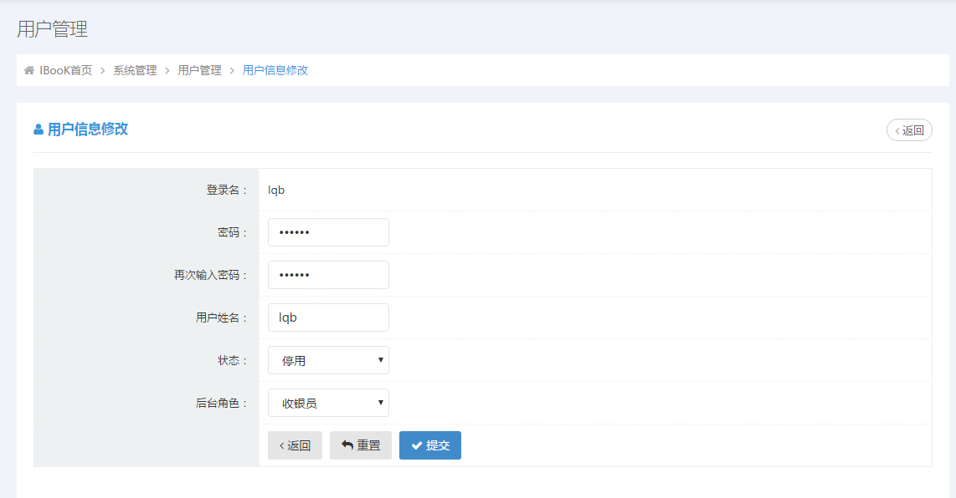Image resolution: width=956 pixels, height=498 pixels.
Task: Click the home icon in the breadcrumb
Action: [29, 70]
